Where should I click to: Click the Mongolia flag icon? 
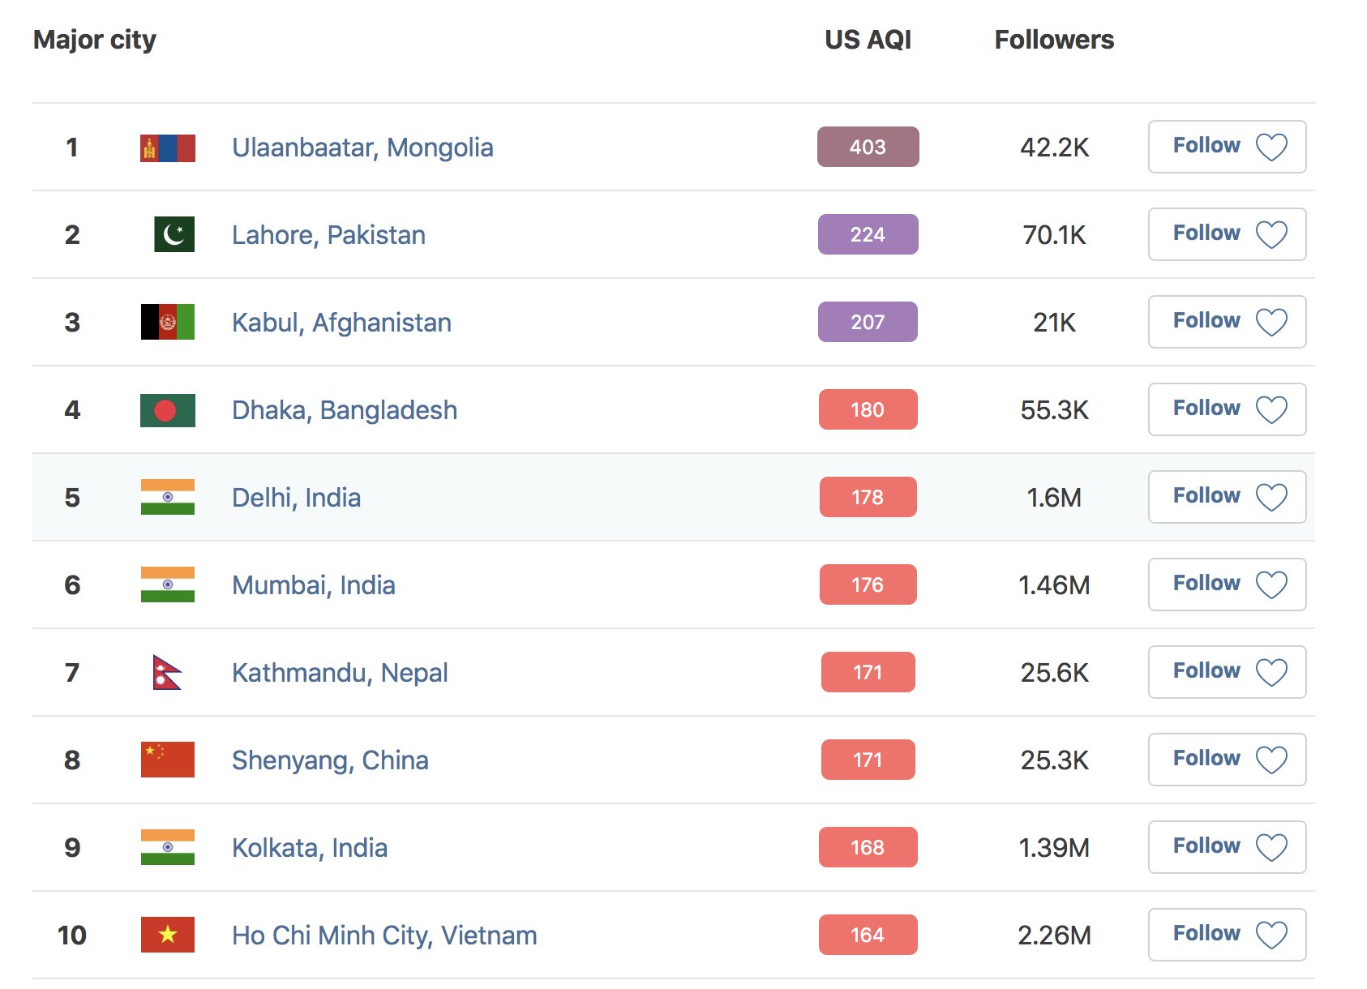[x=167, y=148]
